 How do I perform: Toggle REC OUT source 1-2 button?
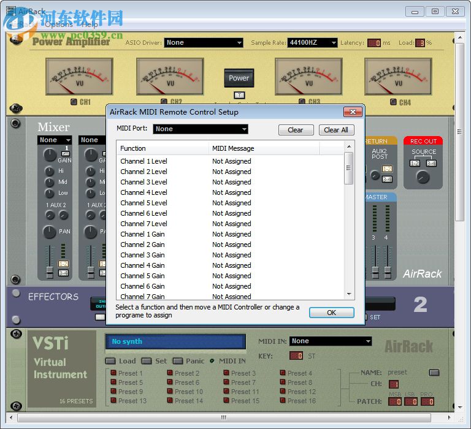click(415, 163)
